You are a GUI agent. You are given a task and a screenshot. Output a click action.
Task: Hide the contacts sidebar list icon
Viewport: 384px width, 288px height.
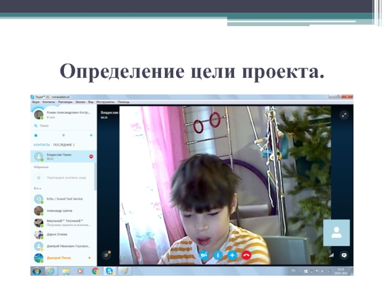pos(107,255)
